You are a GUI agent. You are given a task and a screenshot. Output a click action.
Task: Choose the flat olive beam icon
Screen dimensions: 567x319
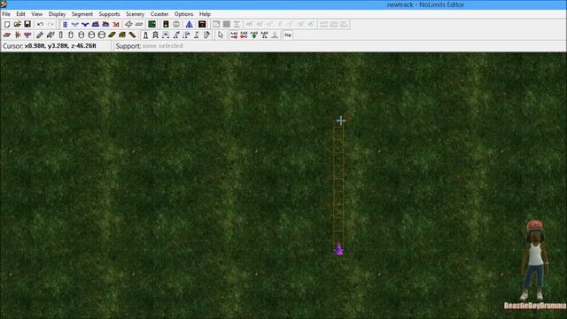click(x=112, y=35)
